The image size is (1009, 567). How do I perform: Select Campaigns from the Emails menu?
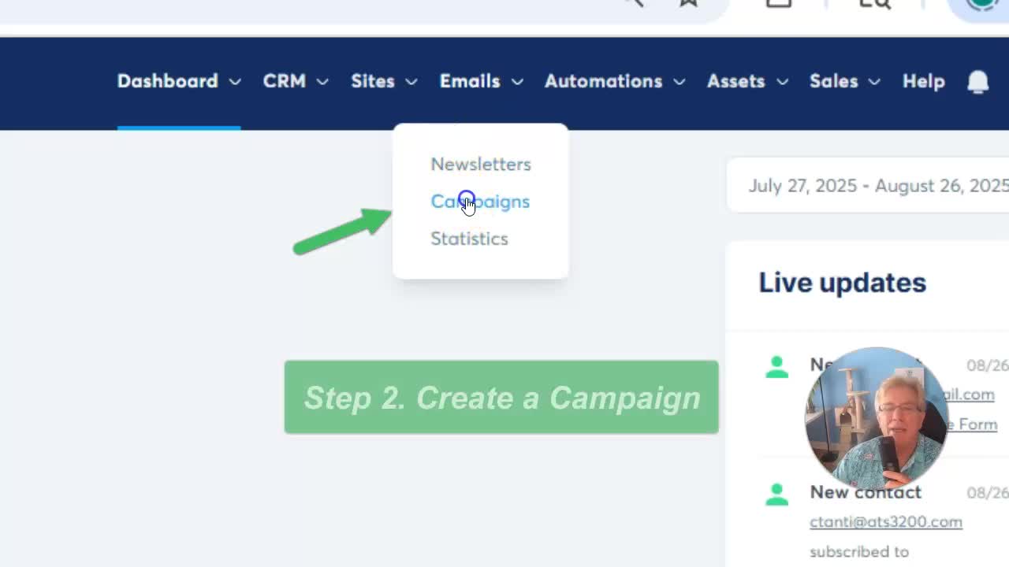480,202
